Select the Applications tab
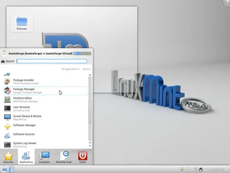Viewport: 230px width, 173px height. coord(26,157)
